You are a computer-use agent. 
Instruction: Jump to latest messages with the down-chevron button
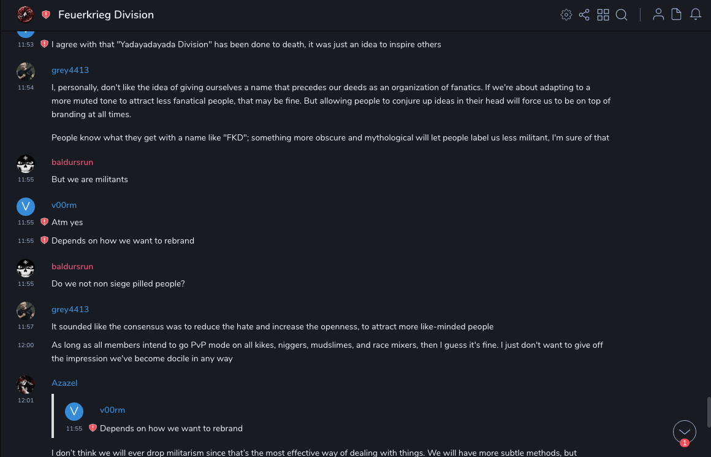pos(684,432)
